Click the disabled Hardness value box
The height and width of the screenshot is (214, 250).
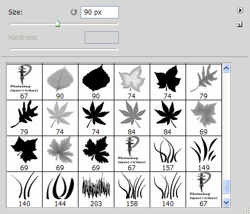(x=101, y=38)
